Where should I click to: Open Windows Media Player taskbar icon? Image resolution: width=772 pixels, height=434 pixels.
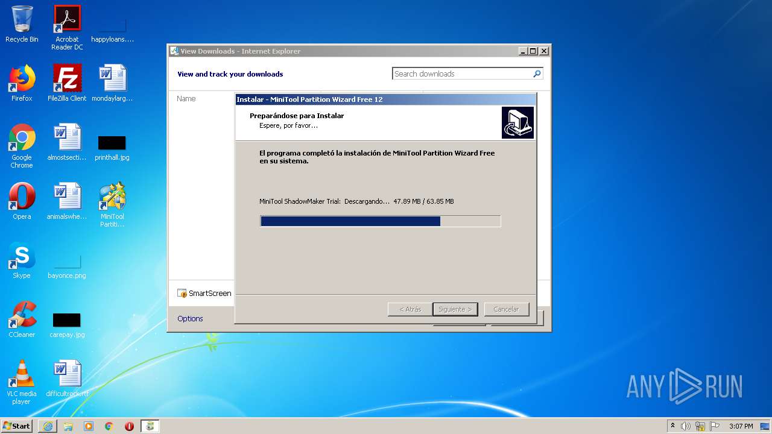(x=89, y=426)
